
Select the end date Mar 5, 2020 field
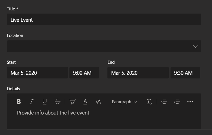click(138, 73)
